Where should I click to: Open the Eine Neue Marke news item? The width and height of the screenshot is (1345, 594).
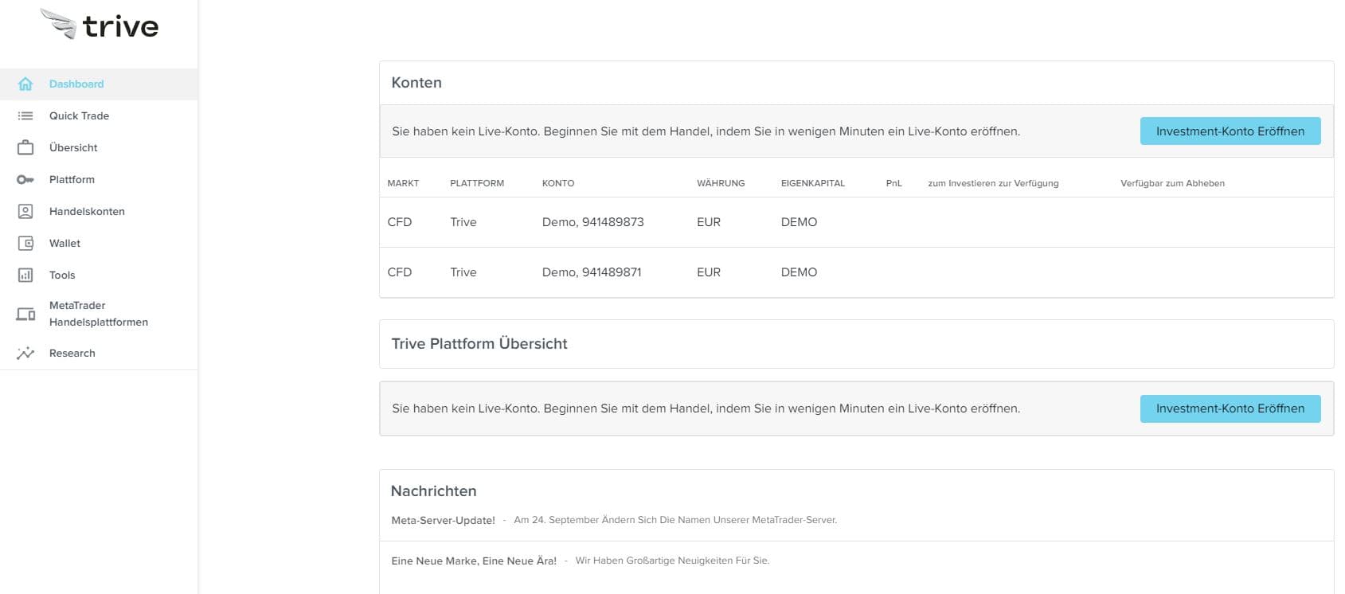[474, 561]
